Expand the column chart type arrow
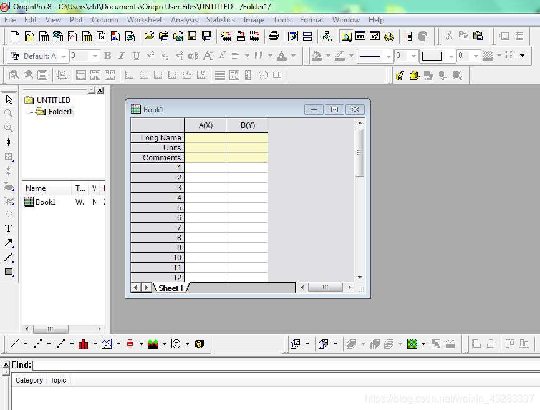 [x=95, y=344]
